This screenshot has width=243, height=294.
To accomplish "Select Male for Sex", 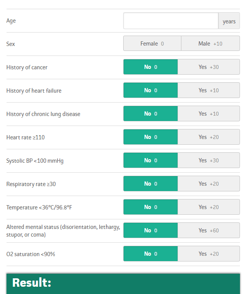I will click(x=210, y=44).
